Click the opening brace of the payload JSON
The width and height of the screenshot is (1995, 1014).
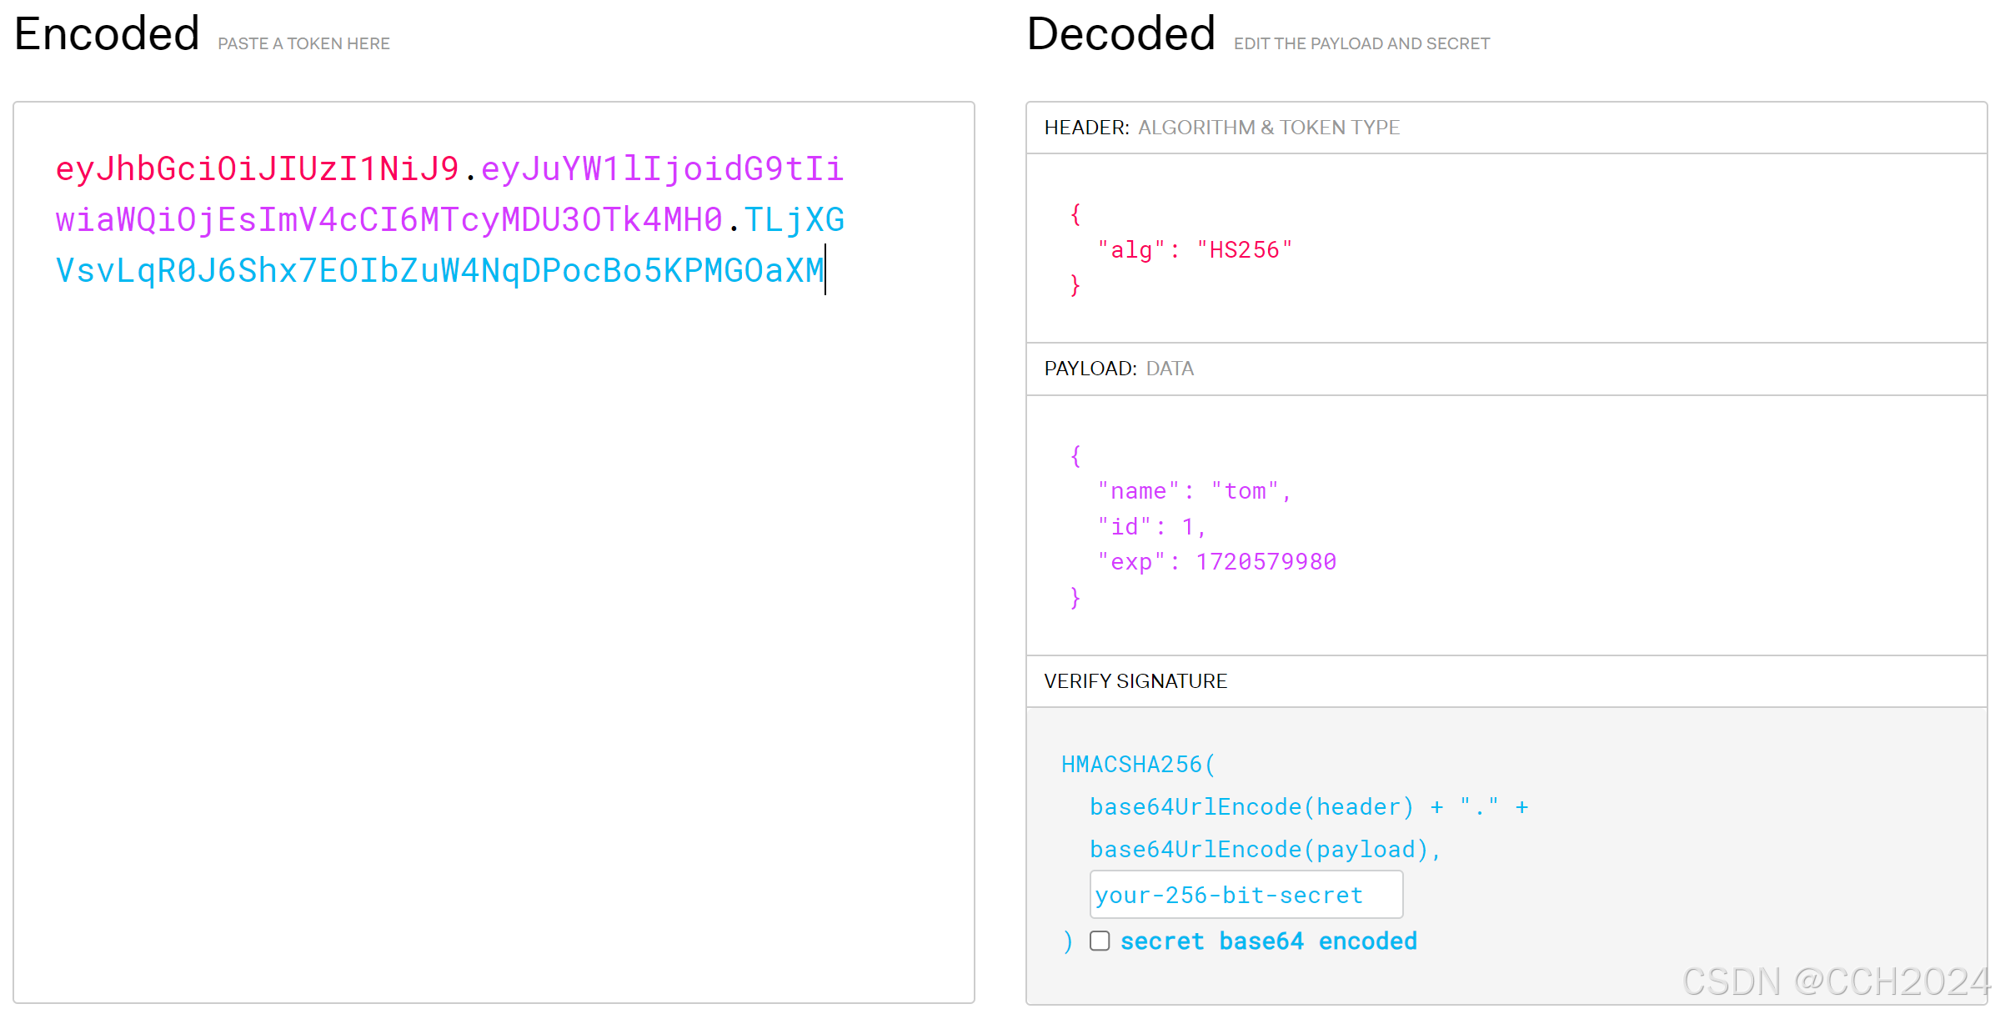(1075, 456)
